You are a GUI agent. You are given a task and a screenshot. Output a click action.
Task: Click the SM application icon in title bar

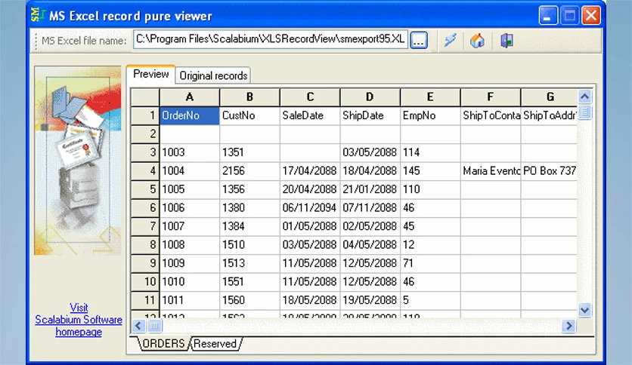tap(38, 15)
